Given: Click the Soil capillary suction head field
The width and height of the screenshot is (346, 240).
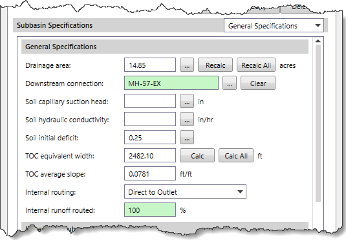Looking at the screenshot, I should point(150,102).
